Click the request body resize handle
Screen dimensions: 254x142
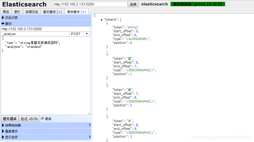pos(89,113)
